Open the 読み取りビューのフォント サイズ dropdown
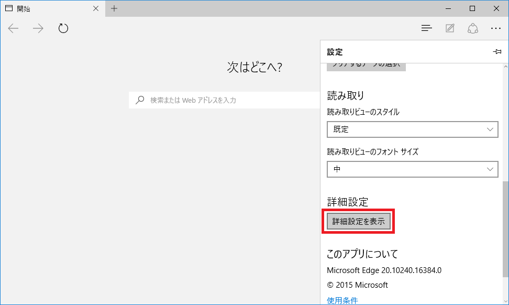 tap(412, 169)
